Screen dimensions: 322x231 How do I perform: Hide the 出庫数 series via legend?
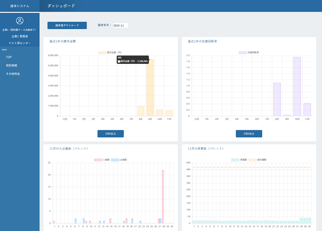115,160
